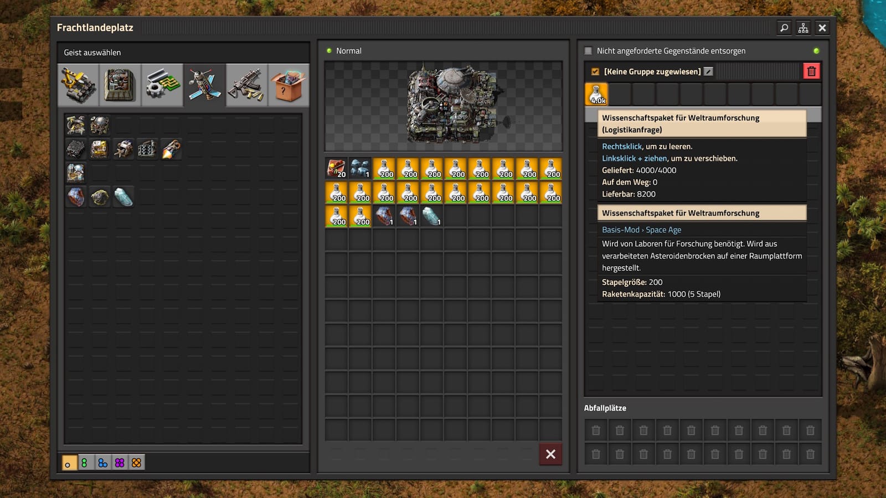Enable 'Nicht angeforderte Gegenstände entsorgen' checkbox

point(589,51)
